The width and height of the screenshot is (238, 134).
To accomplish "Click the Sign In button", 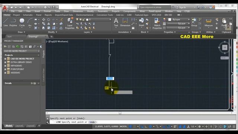I will (183, 7).
